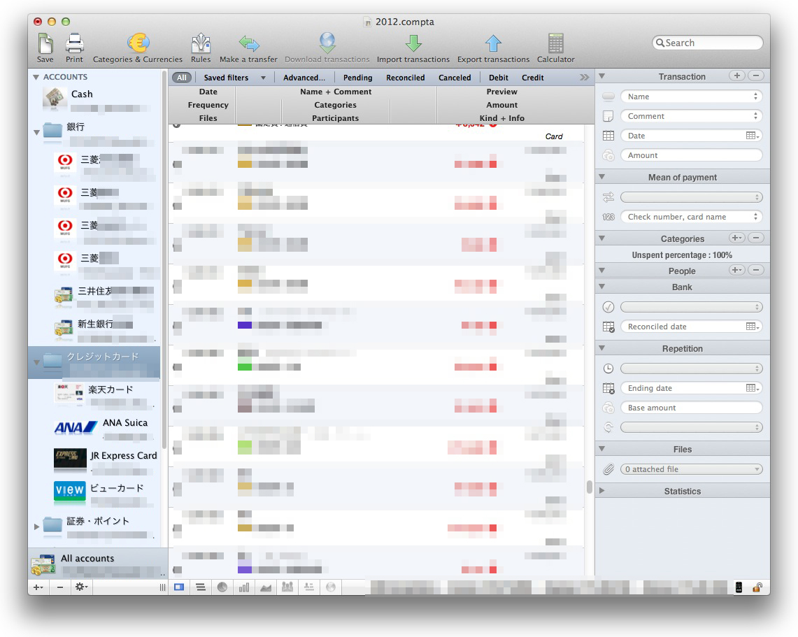Click the Advanced... filter button
798x637 pixels.
point(304,78)
